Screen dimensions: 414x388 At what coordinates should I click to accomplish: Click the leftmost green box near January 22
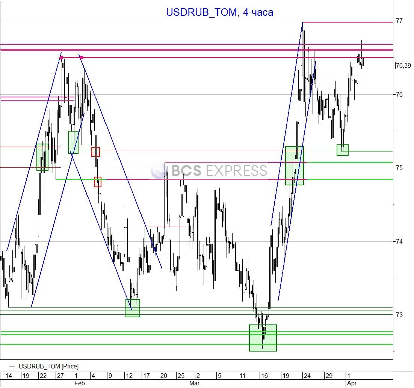pyautogui.click(x=42, y=157)
